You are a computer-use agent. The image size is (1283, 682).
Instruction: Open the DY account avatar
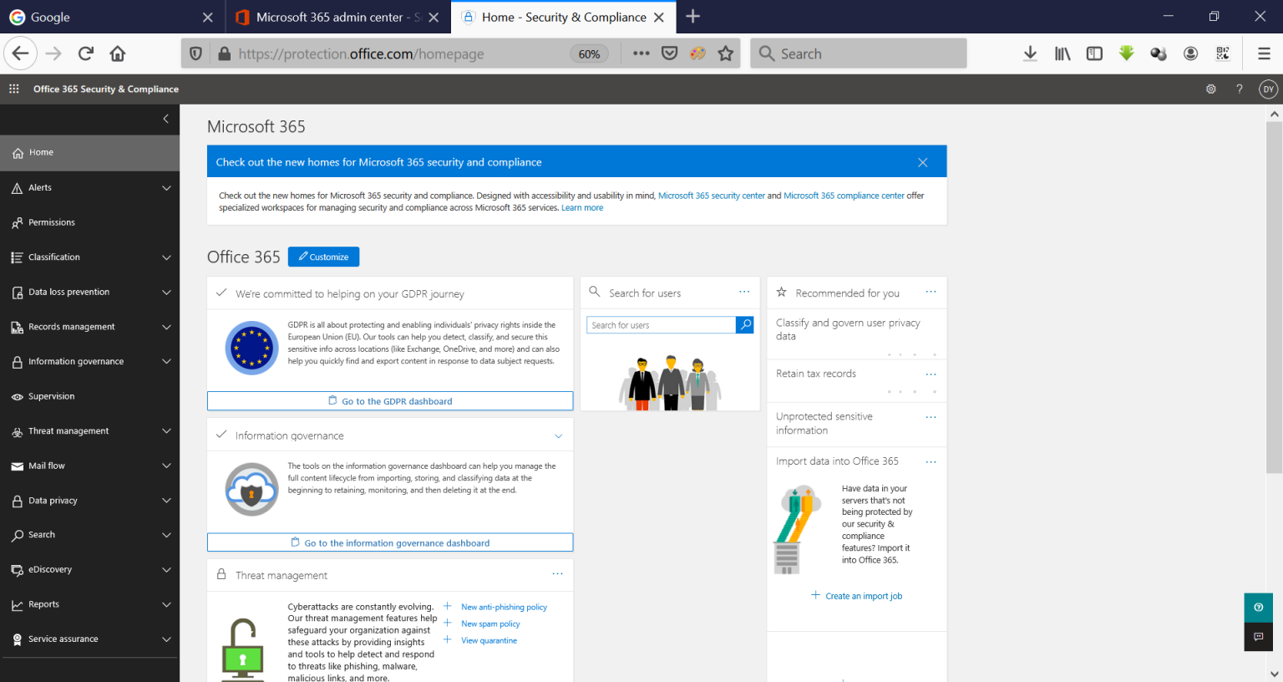pos(1268,89)
